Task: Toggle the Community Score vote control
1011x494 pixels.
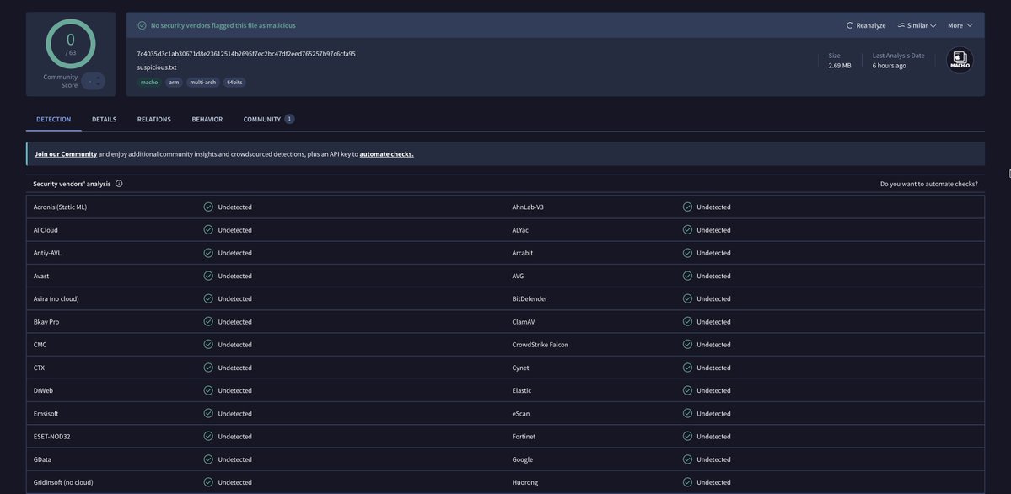Action: coord(94,81)
